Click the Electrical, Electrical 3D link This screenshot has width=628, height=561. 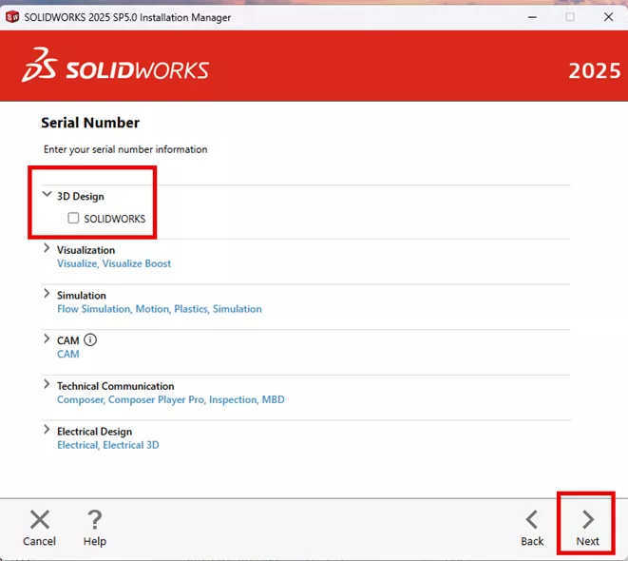(107, 445)
